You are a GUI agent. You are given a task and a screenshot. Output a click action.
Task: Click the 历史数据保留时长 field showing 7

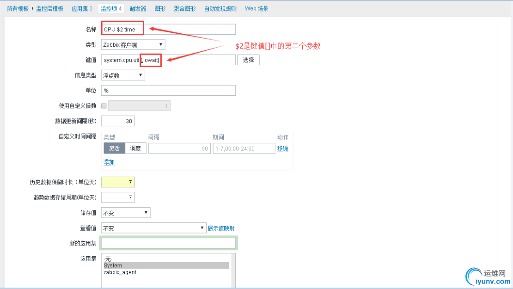coord(118,182)
